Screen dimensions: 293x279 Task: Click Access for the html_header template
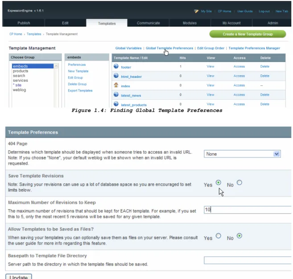tap(239, 76)
